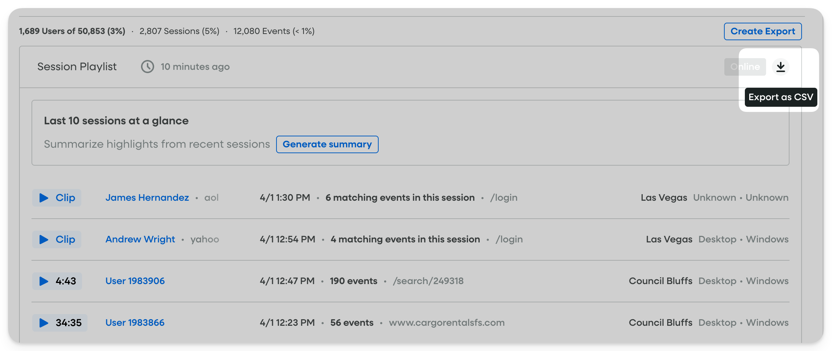
Task: Play James Hernandez session clip
Action: click(x=57, y=198)
